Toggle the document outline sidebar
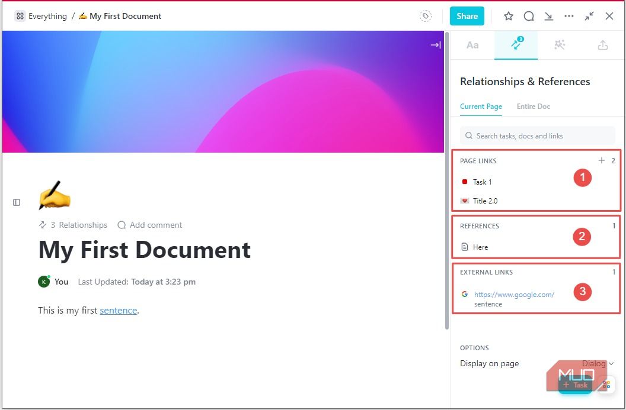Image resolution: width=626 pixels, height=410 pixels. pos(17,202)
